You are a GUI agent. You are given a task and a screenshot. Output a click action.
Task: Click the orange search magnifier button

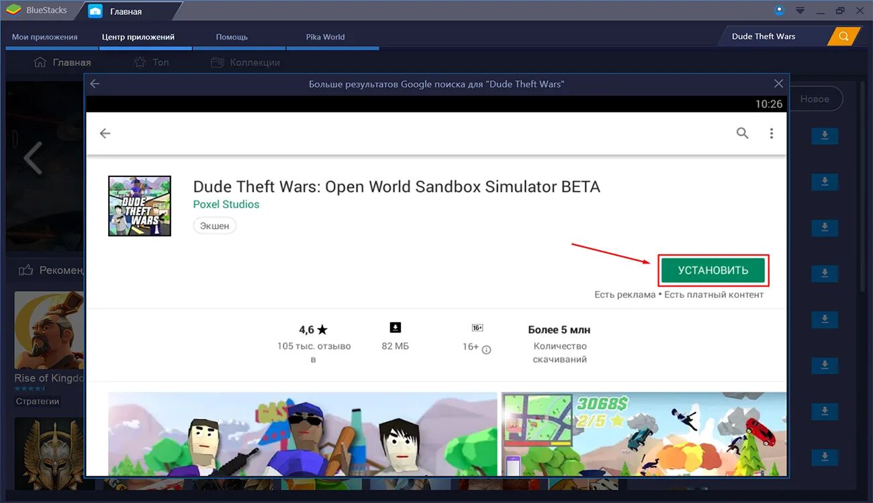pyautogui.click(x=843, y=36)
